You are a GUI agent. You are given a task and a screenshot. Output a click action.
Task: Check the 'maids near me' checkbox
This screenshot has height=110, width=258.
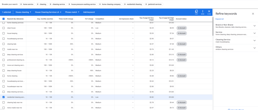(x=4, y=49)
